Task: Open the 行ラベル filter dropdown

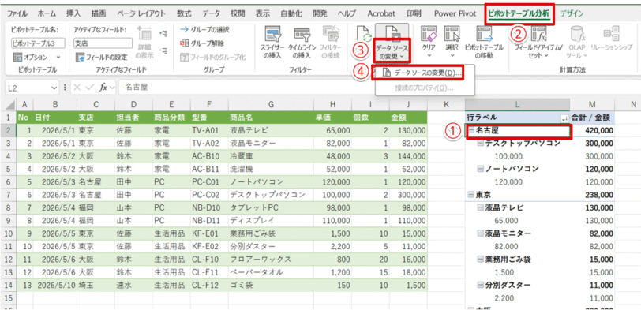Action: coord(564,118)
